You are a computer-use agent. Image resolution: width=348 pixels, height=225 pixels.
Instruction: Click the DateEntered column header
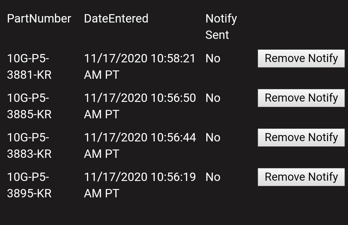116,19
